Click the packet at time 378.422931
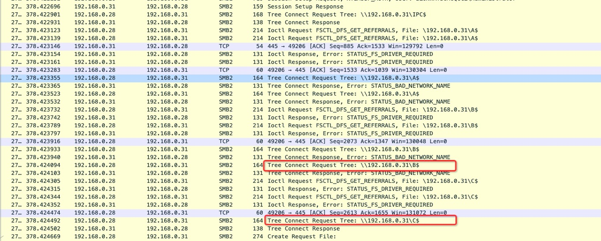 (x=300, y=22)
